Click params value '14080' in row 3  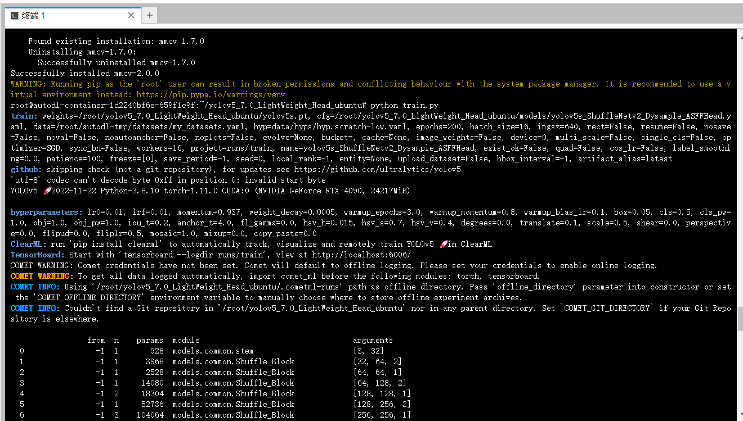(152, 383)
